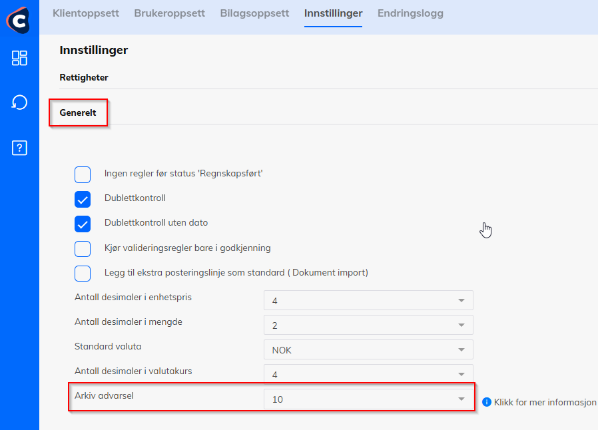Click the refresh circular arrow sidebar icon
The image size is (598, 430).
pyautogui.click(x=19, y=103)
